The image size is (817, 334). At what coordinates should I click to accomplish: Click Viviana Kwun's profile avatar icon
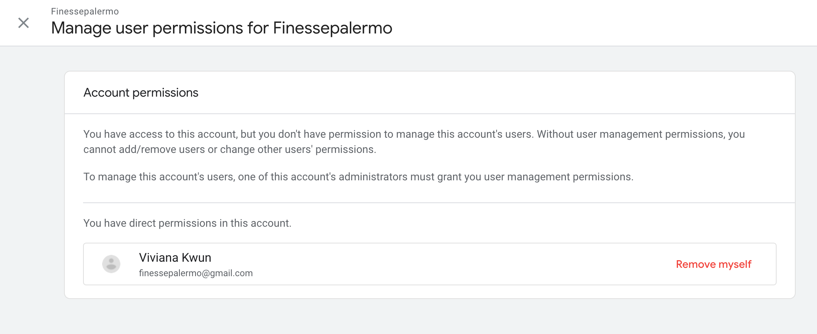pos(111,264)
